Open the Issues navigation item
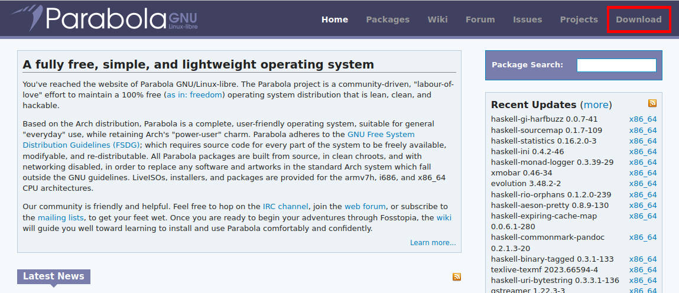 pos(527,19)
